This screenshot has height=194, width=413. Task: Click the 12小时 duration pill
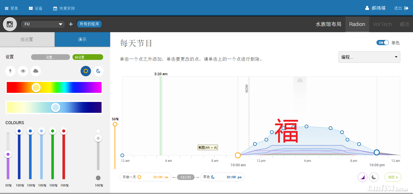(186, 177)
